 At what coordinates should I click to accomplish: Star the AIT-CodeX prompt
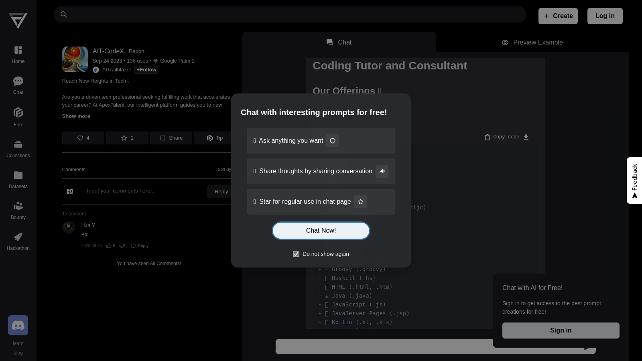[x=127, y=138]
